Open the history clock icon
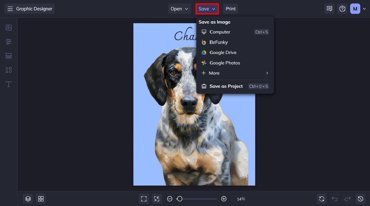The height and width of the screenshot is (206, 370). (361, 199)
